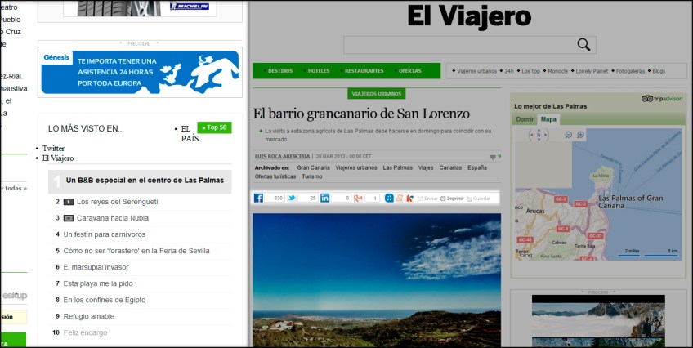Open the Restaurantes menu item

(364, 71)
